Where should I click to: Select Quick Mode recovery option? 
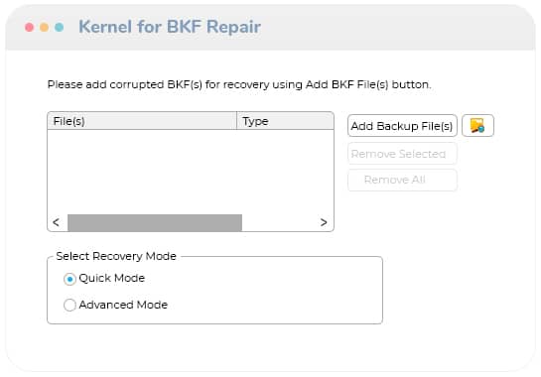(x=69, y=279)
